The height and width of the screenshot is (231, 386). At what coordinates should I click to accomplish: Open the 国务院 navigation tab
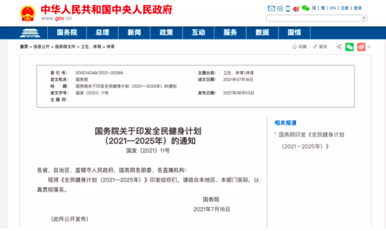pyautogui.click(x=67, y=33)
